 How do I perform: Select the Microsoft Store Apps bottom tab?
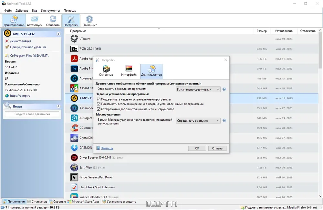(83, 202)
